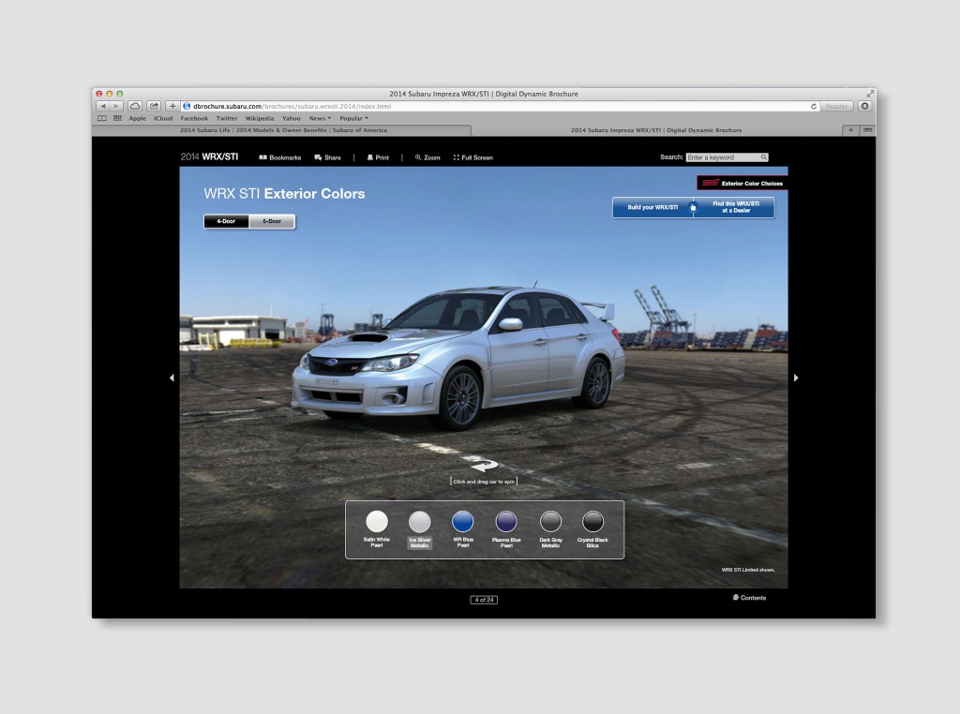Go to next page arrow

(796, 379)
